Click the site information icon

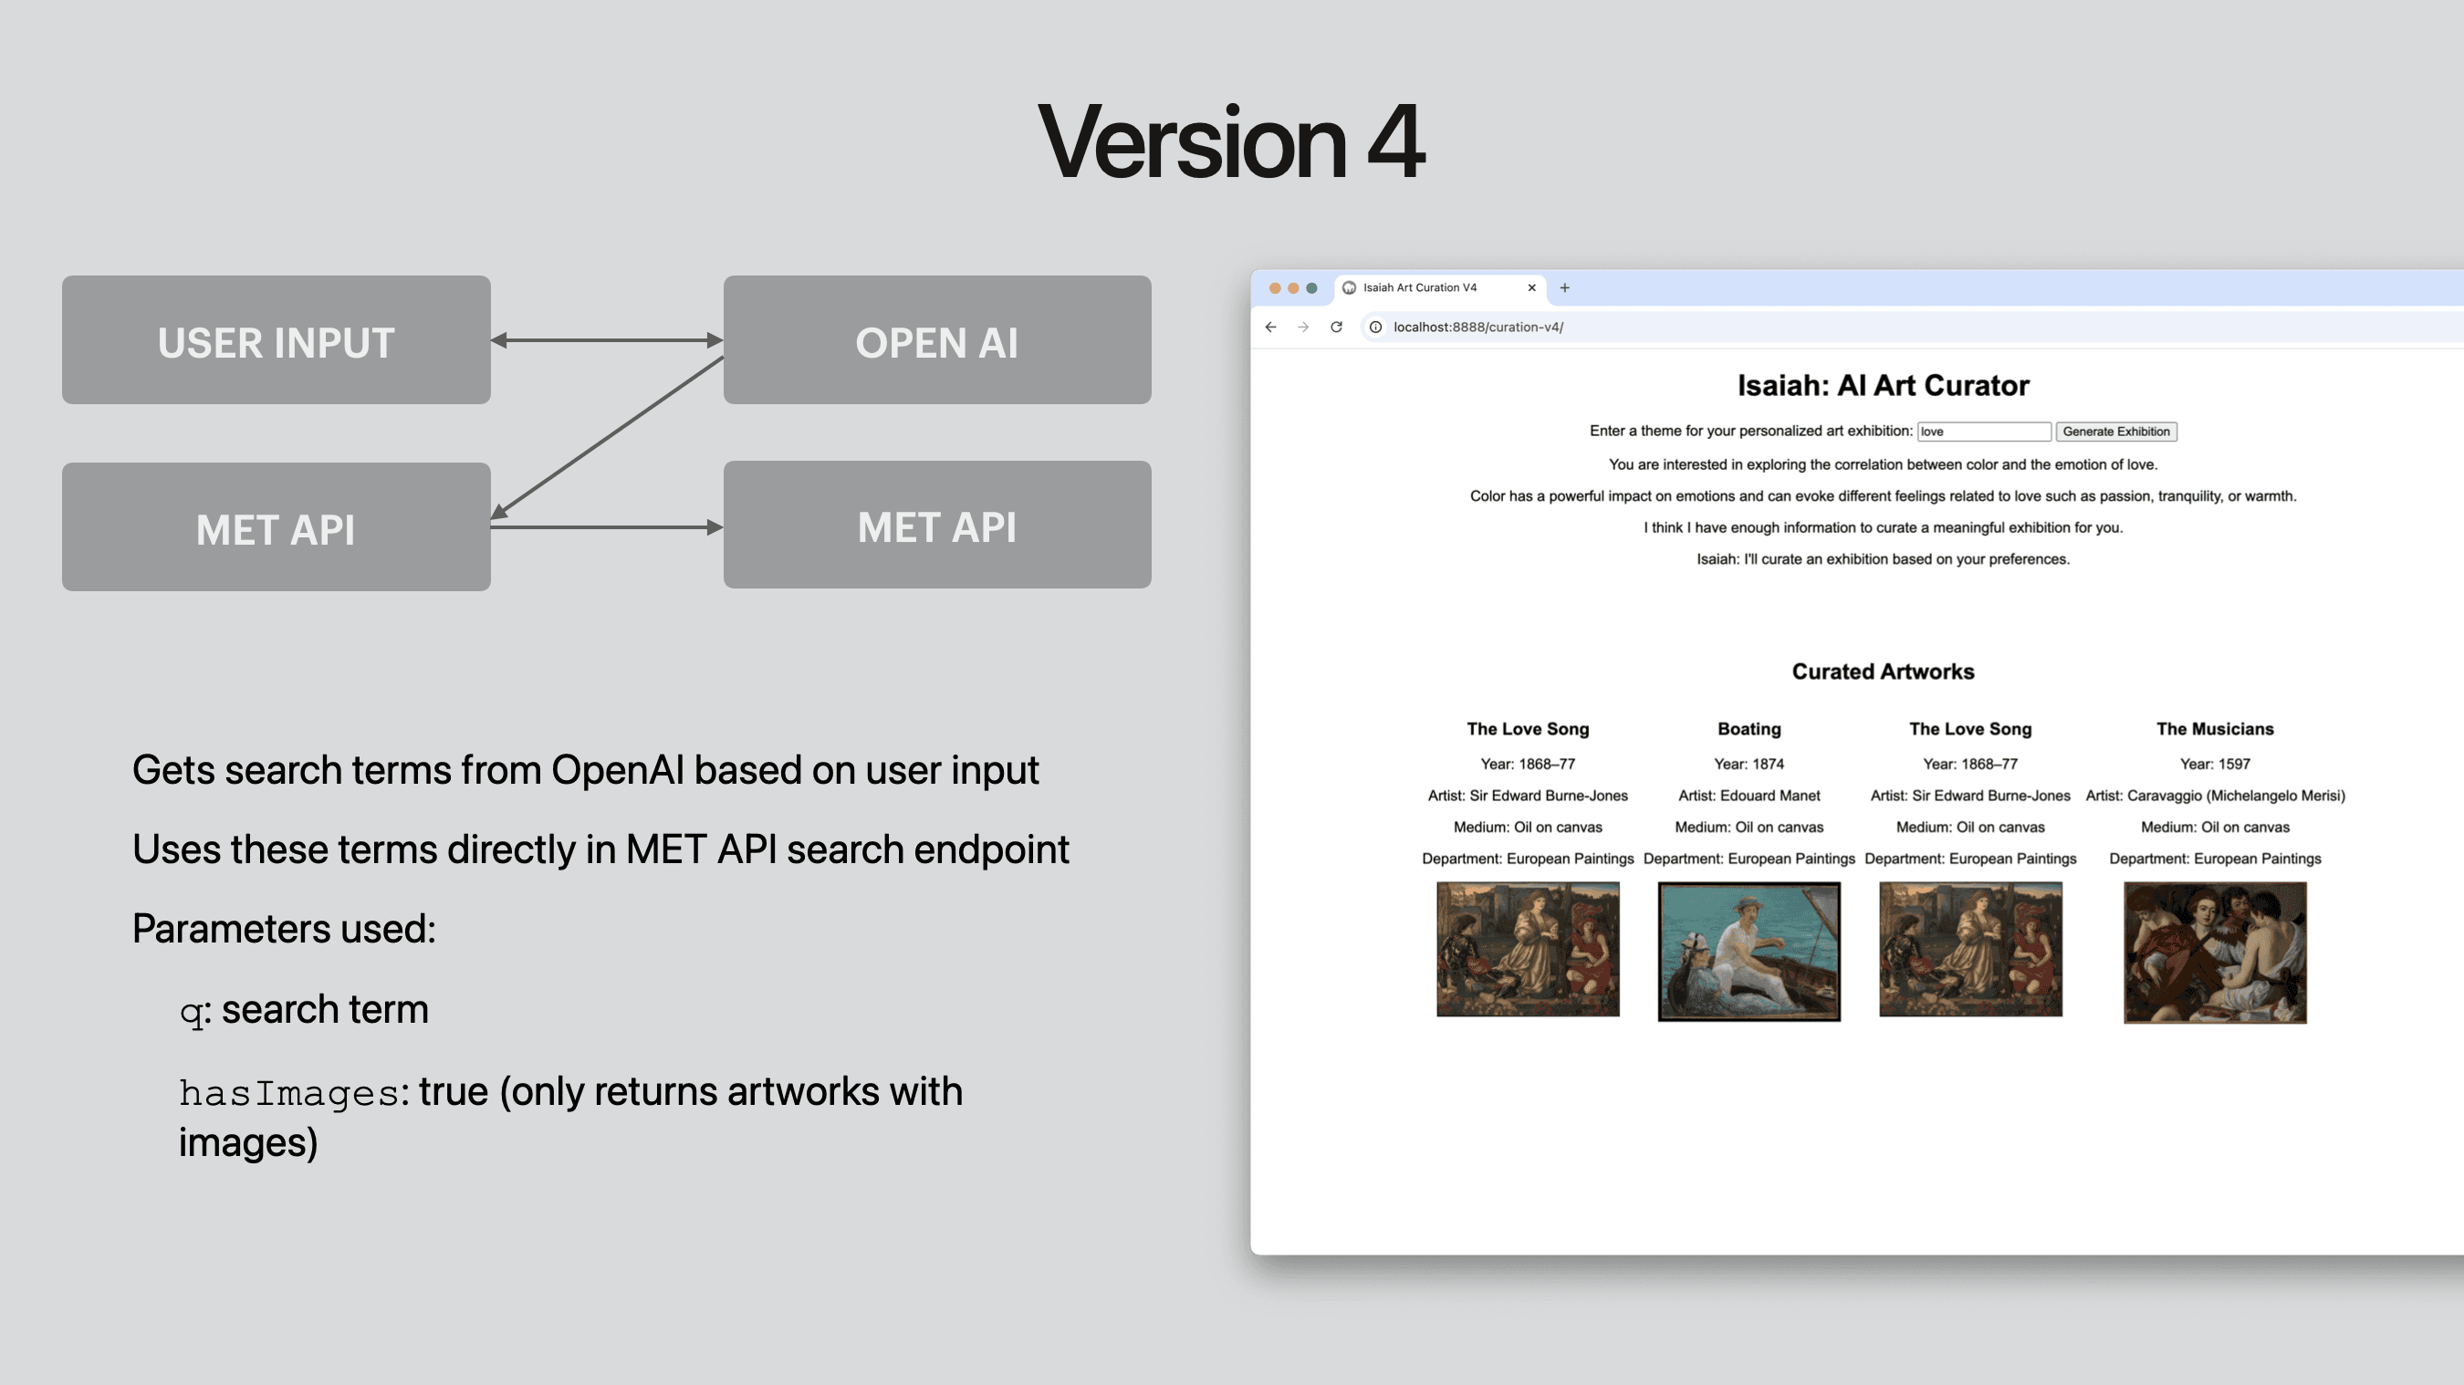1375,328
